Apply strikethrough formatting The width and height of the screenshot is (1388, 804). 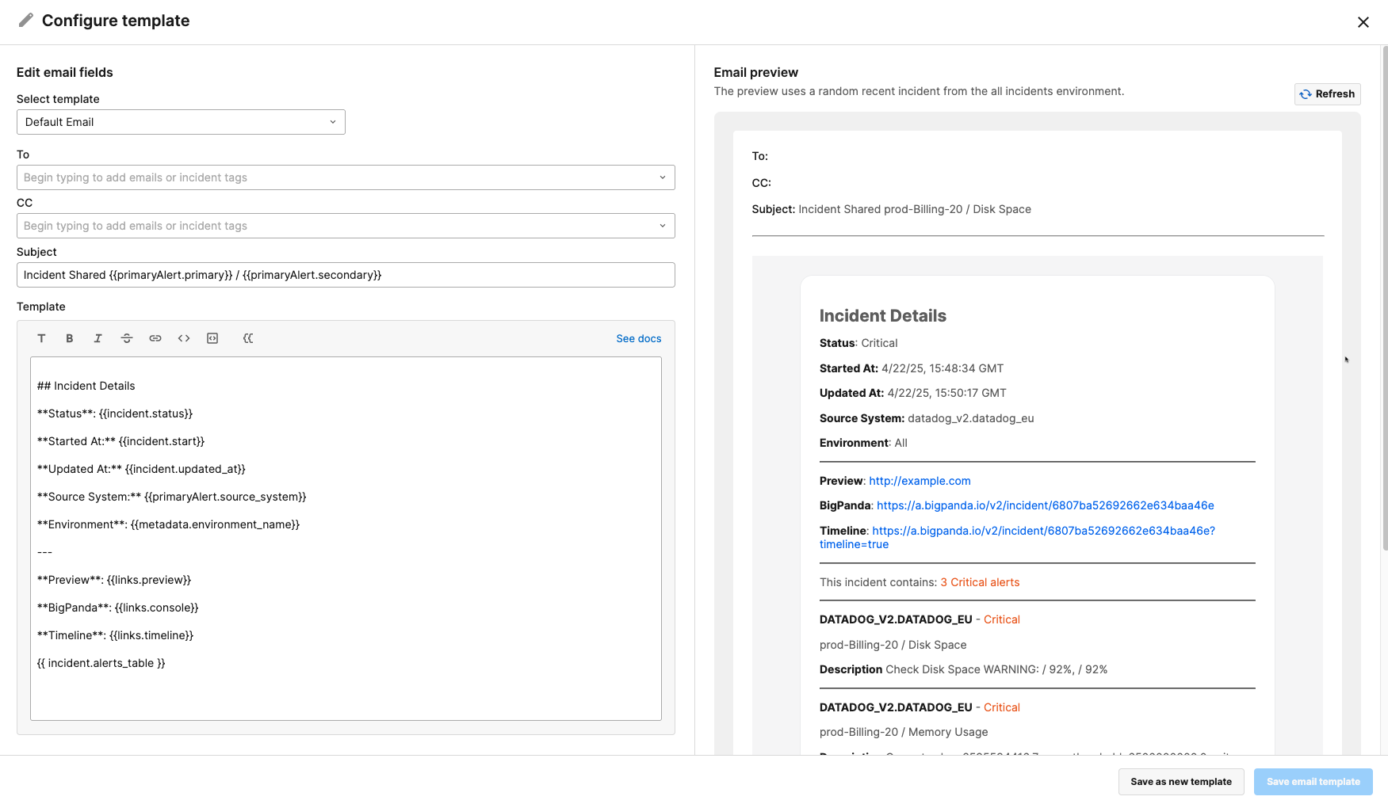coord(127,338)
